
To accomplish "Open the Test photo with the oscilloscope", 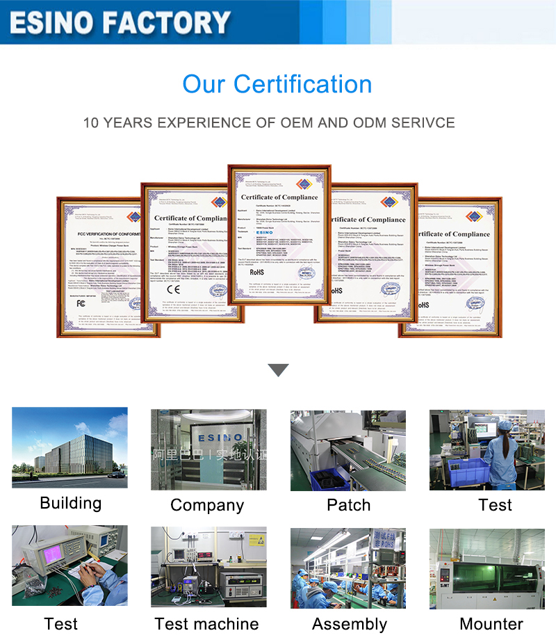I will 69,566.
